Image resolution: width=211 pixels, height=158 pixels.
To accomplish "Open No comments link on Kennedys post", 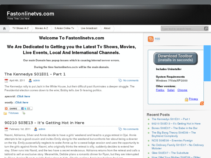I will 131,81.
